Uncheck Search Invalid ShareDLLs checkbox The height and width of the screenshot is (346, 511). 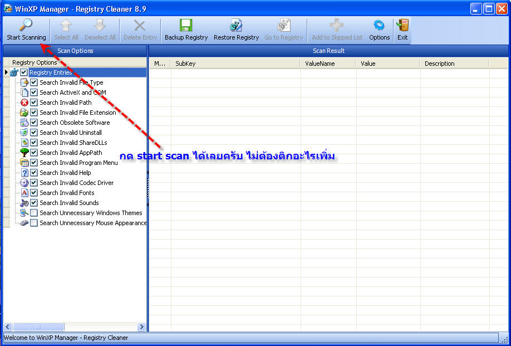(34, 143)
